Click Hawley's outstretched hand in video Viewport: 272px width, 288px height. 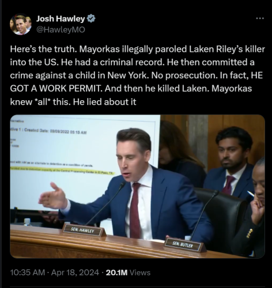(52, 197)
